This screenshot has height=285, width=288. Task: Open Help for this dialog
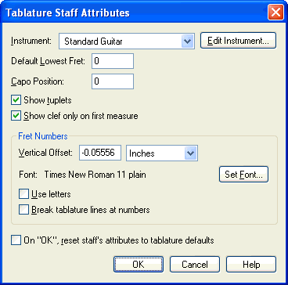pyautogui.click(x=251, y=265)
